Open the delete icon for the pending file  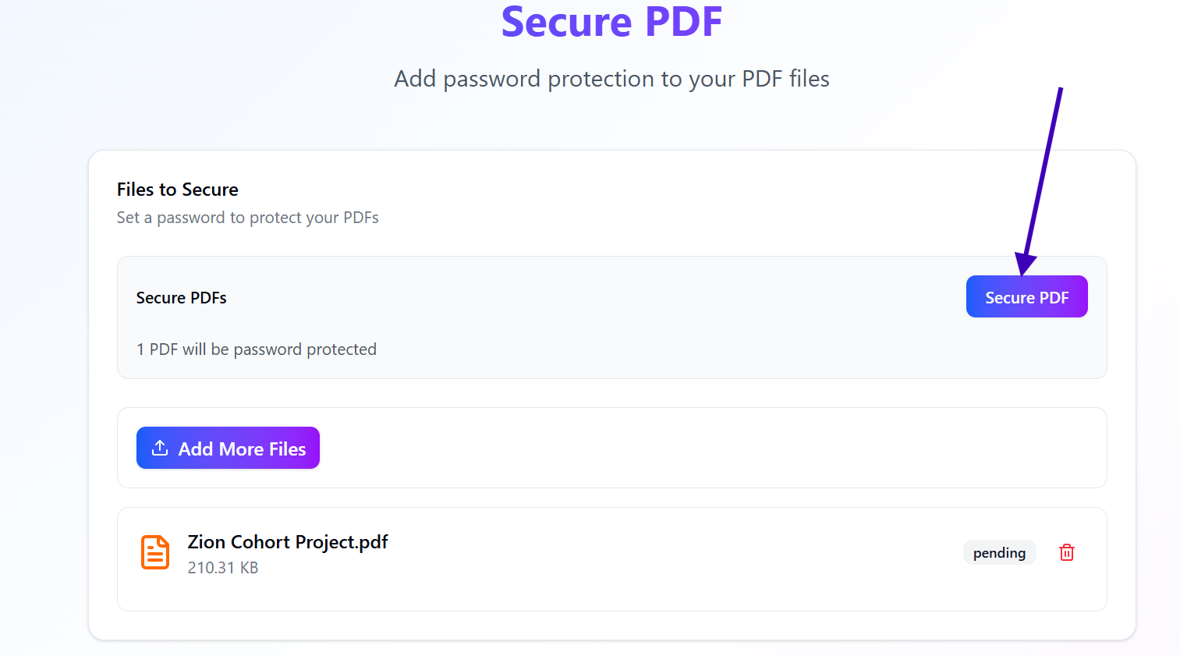click(1067, 552)
